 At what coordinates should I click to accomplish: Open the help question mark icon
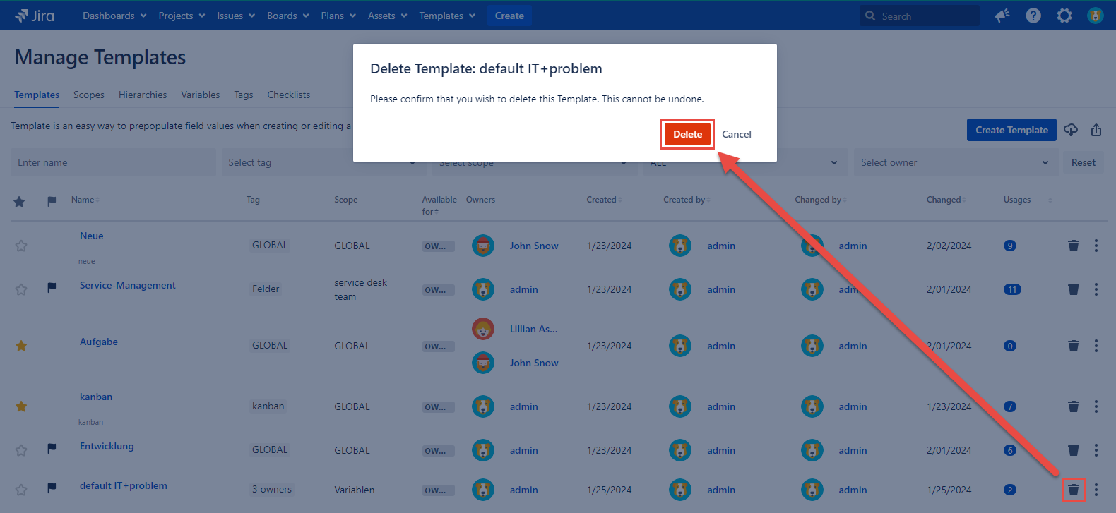(1033, 16)
